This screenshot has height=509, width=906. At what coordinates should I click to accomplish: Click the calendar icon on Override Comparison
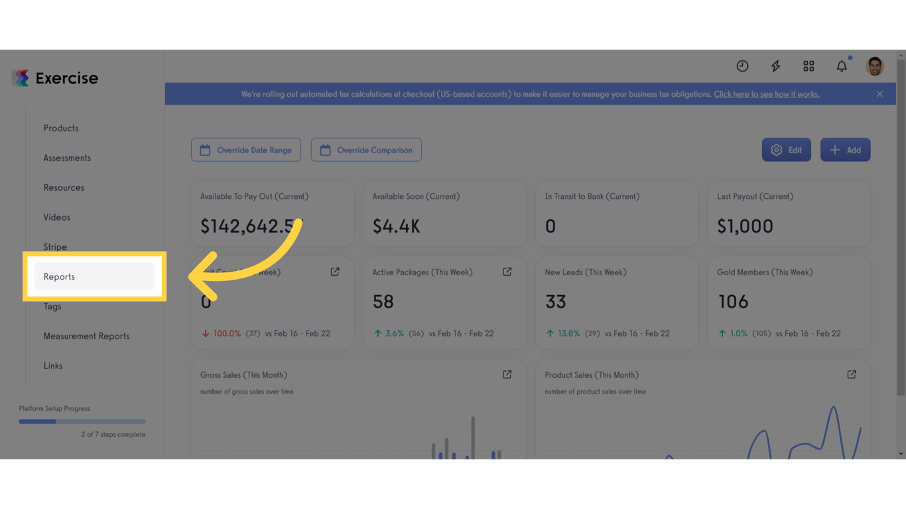tap(325, 150)
